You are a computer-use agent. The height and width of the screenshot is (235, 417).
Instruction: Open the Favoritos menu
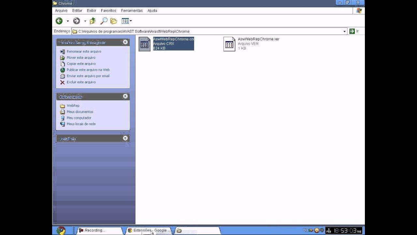tap(108, 11)
